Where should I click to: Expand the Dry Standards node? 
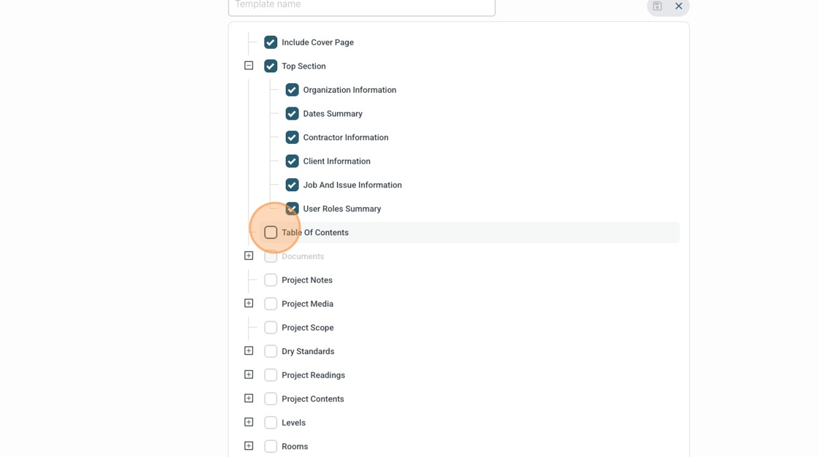[x=249, y=351]
